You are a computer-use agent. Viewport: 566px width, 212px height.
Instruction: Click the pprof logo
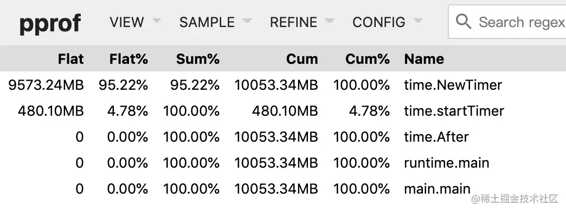[50, 23]
